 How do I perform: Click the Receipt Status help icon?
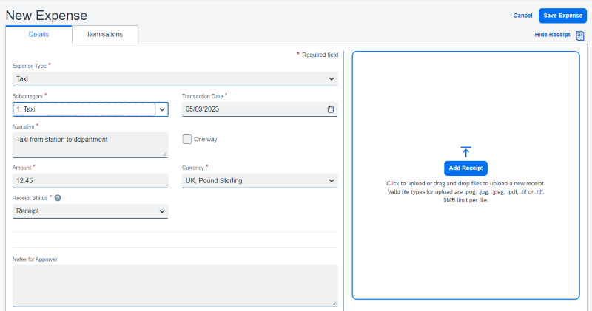(x=58, y=198)
